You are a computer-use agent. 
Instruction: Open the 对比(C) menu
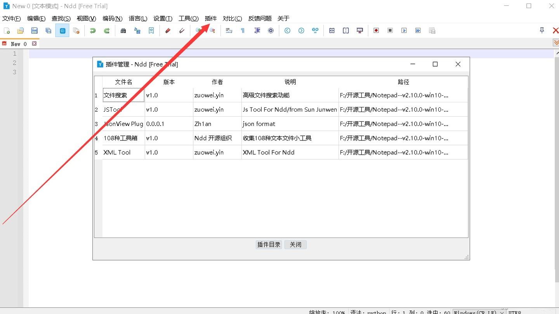coord(232,18)
